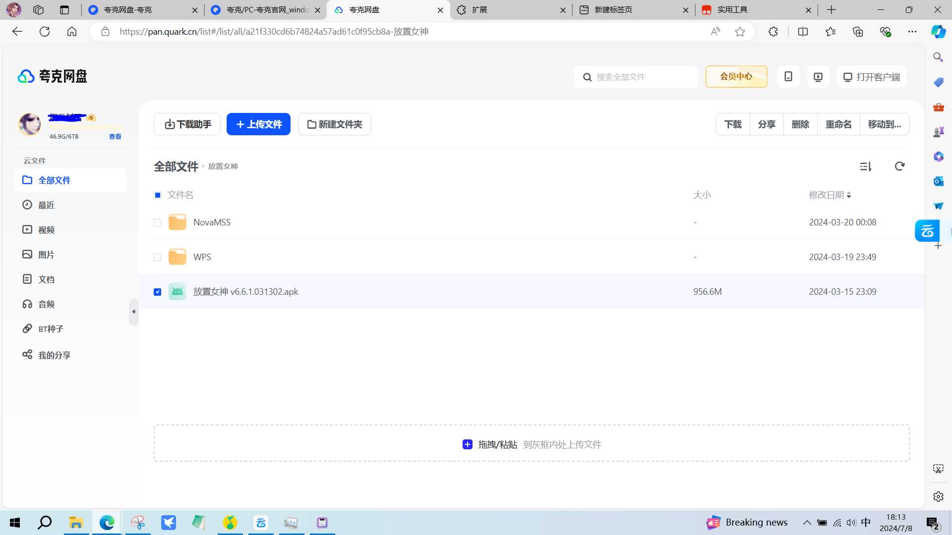Viewport: 952px width, 535px height.
Task: Open the favorites list icon
Action: [x=831, y=32]
